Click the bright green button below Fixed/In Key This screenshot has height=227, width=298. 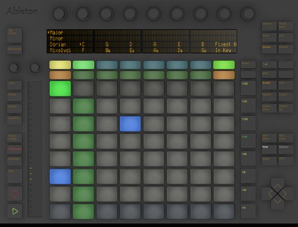(224, 65)
